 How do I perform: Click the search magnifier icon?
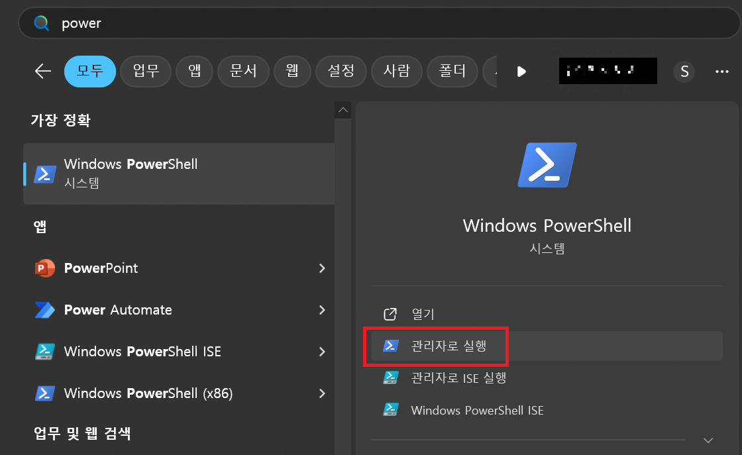pos(42,23)
